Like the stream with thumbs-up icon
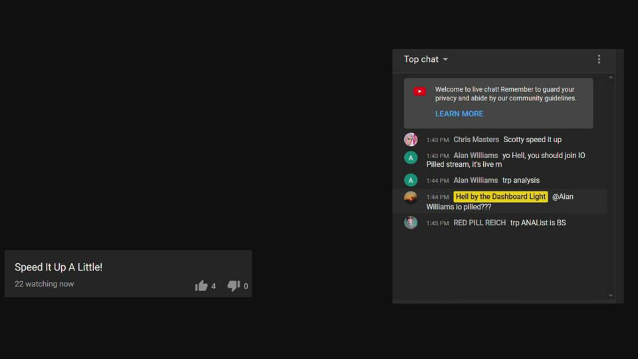Screen dimensions: 638x359 [201, 286]
